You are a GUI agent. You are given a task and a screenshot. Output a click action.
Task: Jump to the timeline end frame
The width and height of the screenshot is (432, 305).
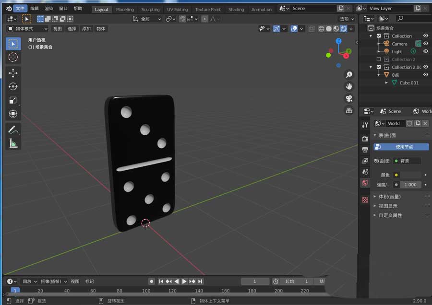200,282
